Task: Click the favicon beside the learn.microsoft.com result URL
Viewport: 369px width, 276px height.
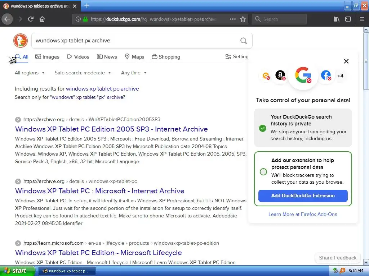Action: tap(18, 243)
